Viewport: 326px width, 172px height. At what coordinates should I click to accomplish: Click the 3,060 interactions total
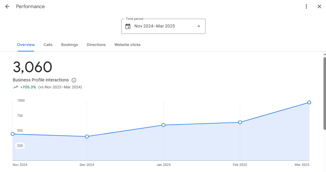tap(32, 67)
